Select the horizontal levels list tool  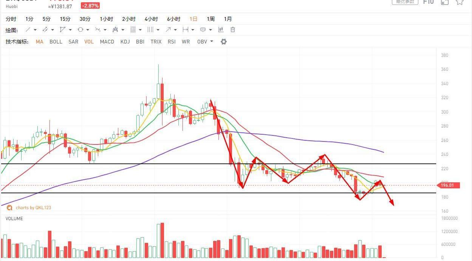tap(133, 30)
